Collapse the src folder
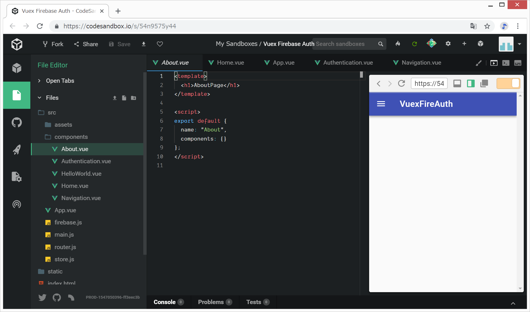The width and height of the screenshot is (530, 312). (87, 113)
